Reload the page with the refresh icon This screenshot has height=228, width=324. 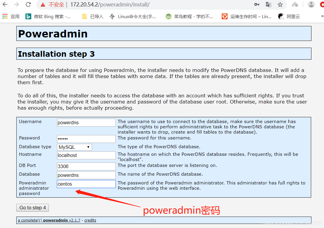[x=28, y=4]
